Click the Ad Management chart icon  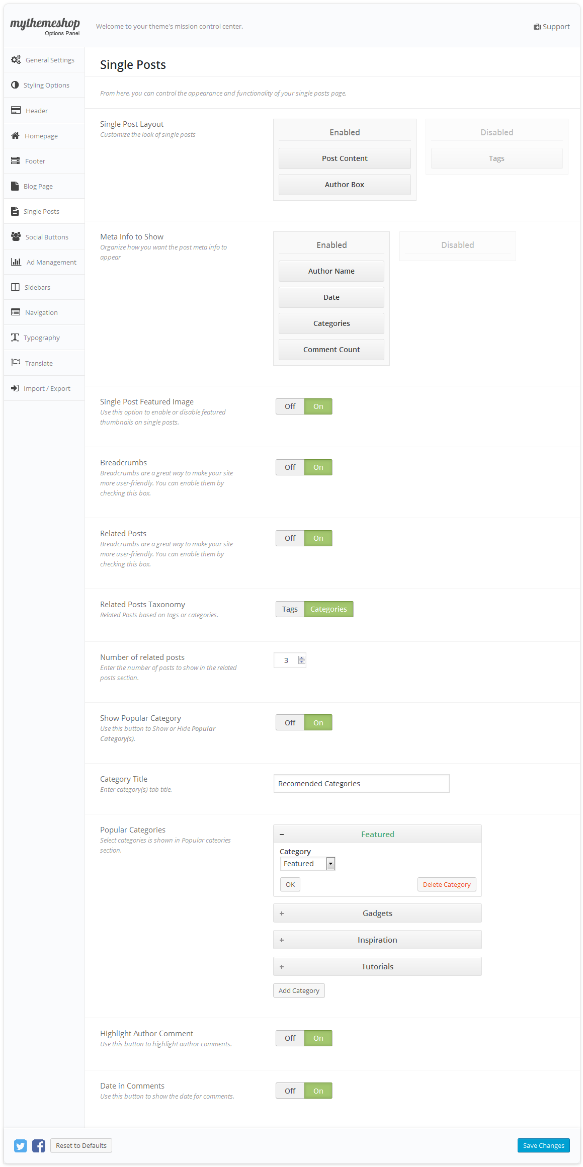coord(16,262)
